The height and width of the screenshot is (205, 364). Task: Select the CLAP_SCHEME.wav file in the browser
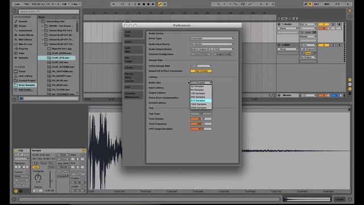tap(63, 67)
